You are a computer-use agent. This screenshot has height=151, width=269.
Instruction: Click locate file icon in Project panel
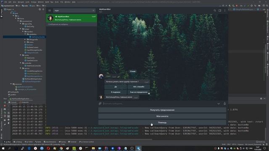[40, 9]
